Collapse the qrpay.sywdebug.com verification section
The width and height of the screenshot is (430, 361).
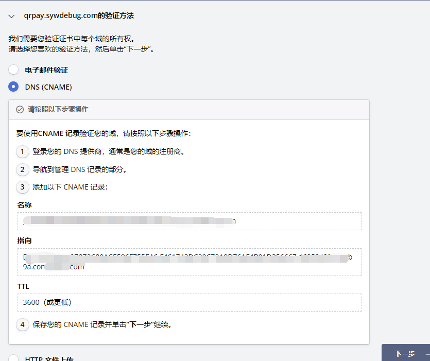point(11,16)
